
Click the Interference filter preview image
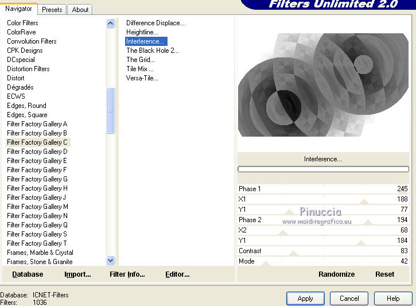point(324,85)
